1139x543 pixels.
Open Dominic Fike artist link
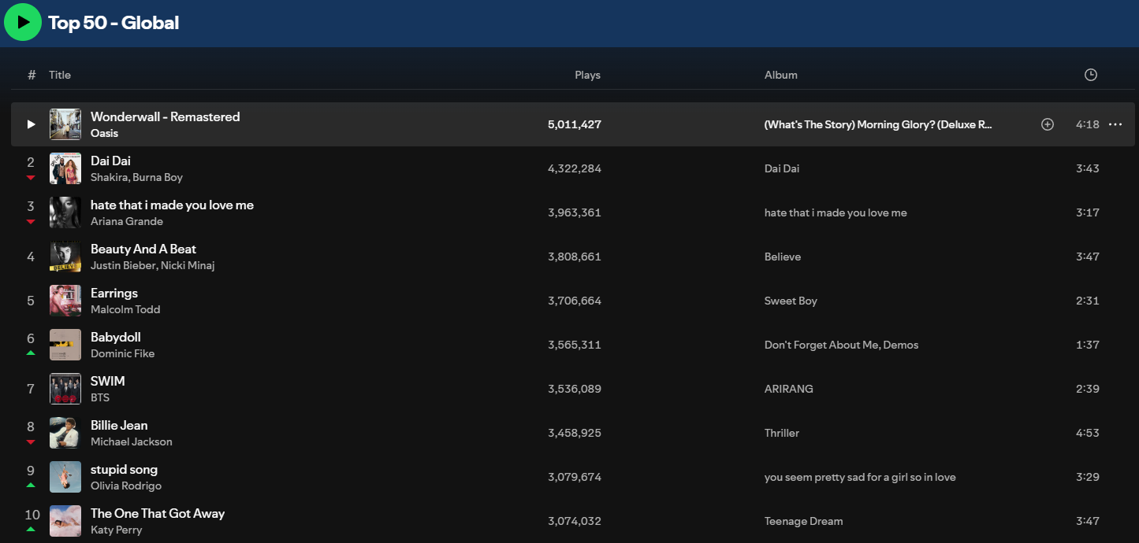pyautogui.click(x=123, y=353)
